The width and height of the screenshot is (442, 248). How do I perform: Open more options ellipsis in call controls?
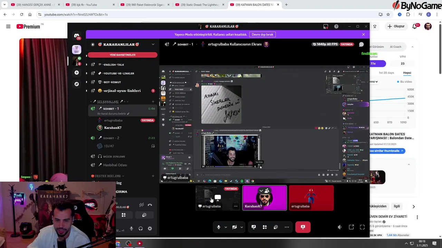(x=287, y=227)
